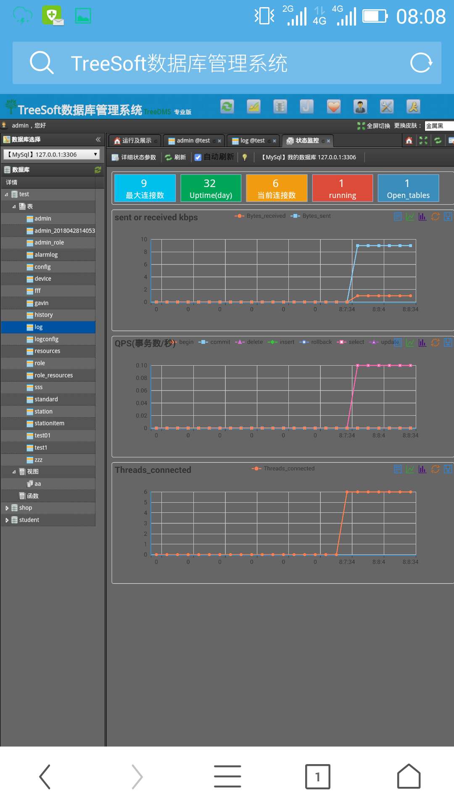This screenshot has height=807, width=454.
Task: Close the log @test tab
Action: (275, 141)
